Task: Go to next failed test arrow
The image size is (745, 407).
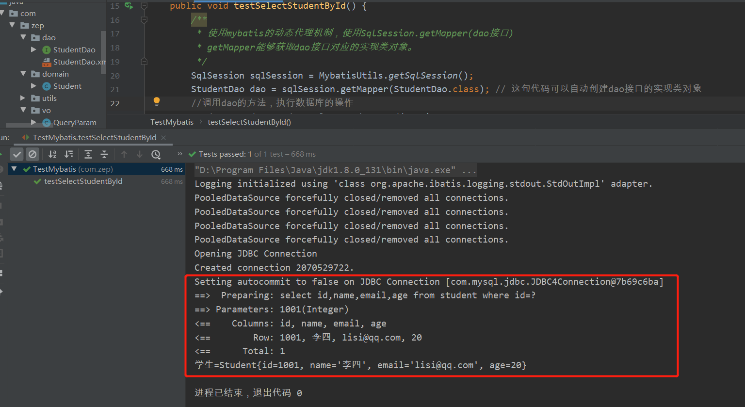Action: (140, 154)
